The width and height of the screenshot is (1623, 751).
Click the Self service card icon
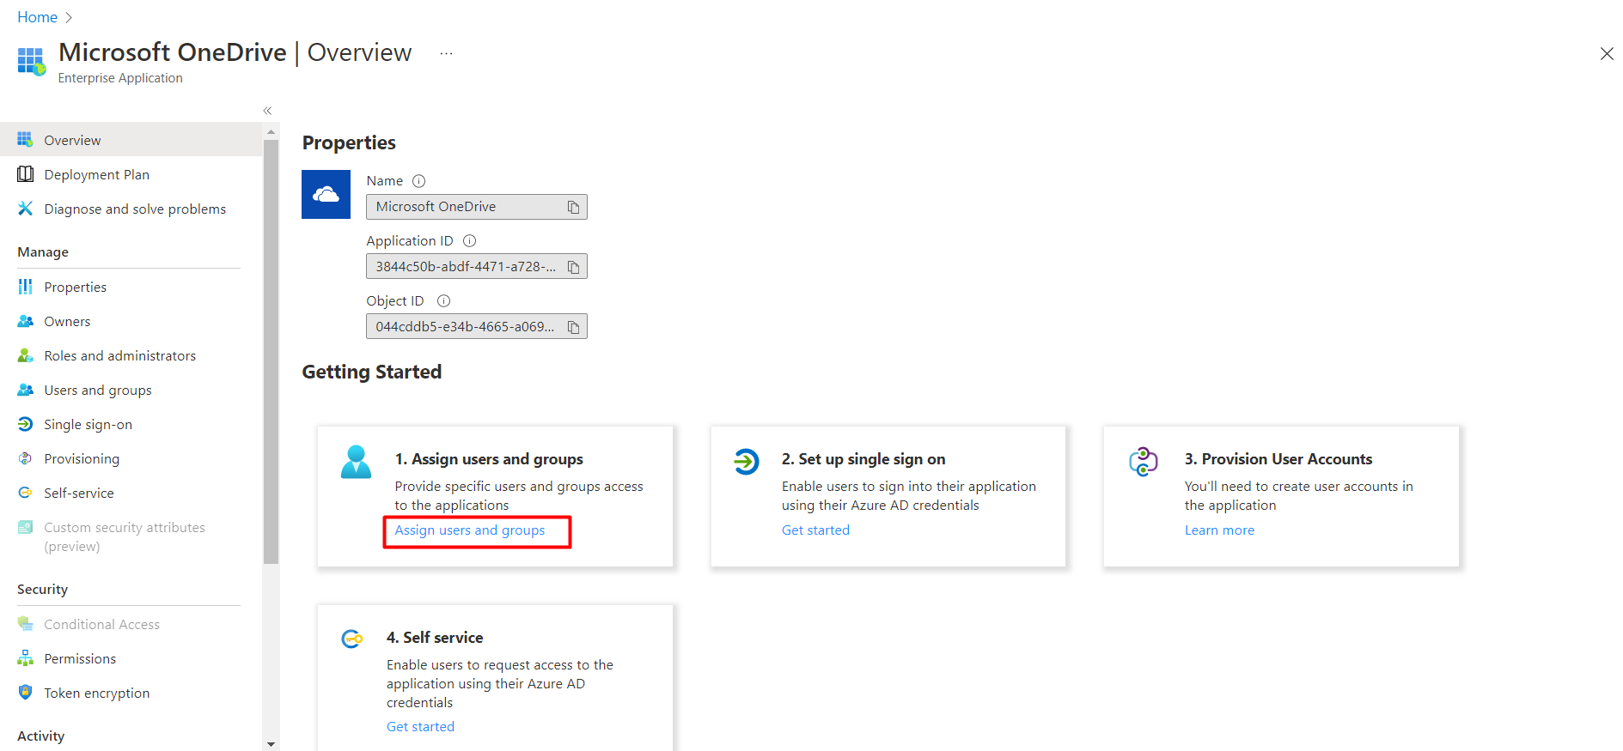pos(352,639)
